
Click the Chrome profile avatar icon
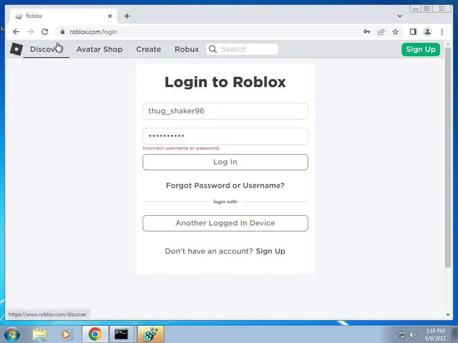click(x=427, y=32)
